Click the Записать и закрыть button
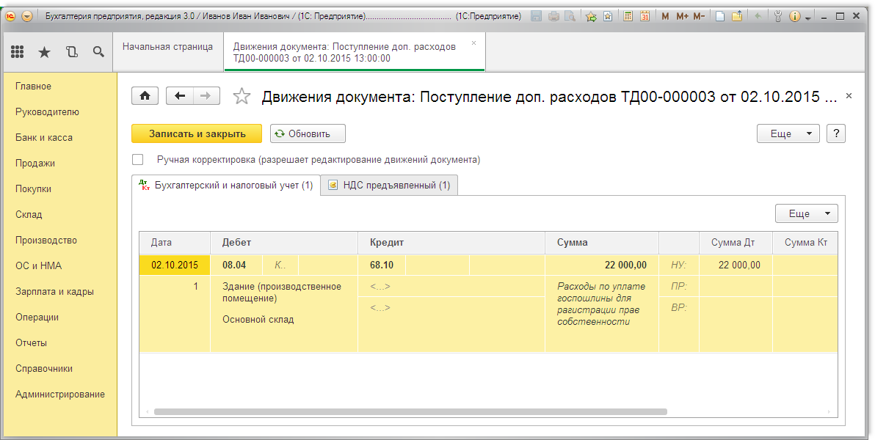 [x=196, y=133]
